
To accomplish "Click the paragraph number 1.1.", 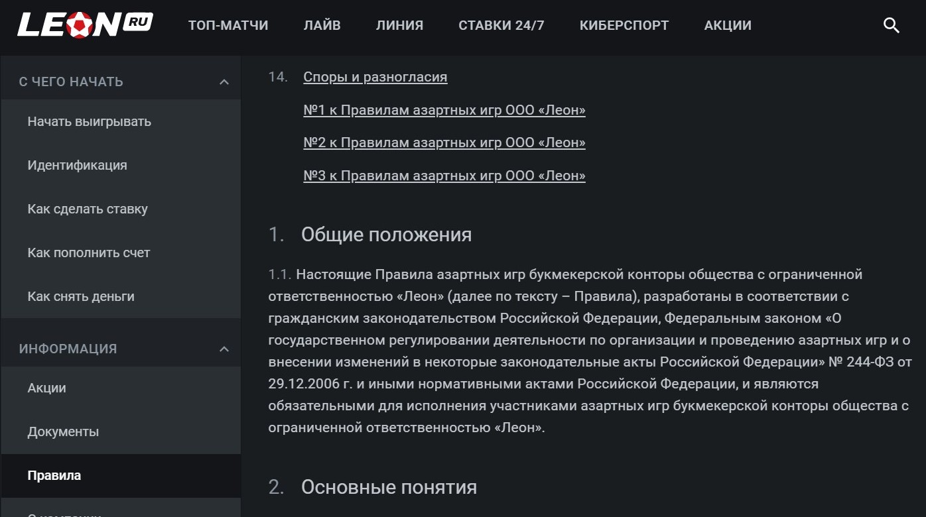I will click(x=279, y=274).
